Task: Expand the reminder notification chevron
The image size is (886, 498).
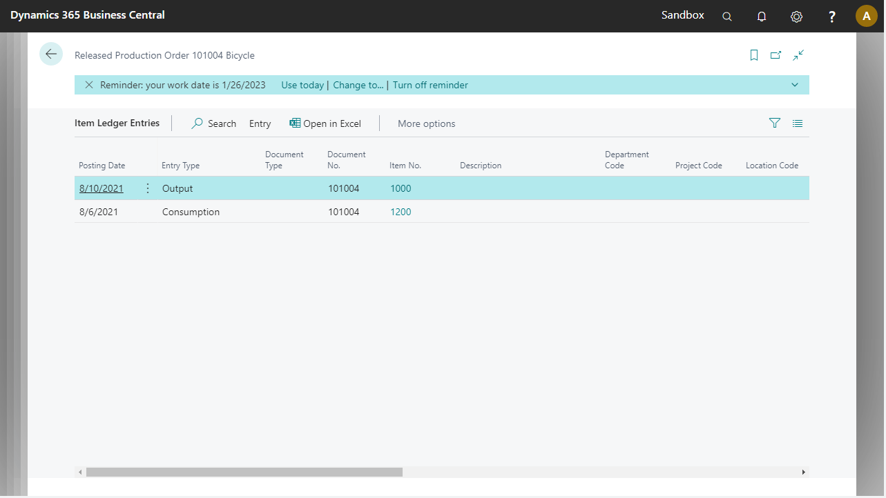Action: pos(795,85)
